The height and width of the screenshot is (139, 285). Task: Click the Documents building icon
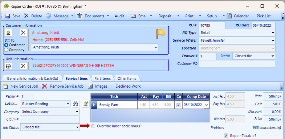80,16
